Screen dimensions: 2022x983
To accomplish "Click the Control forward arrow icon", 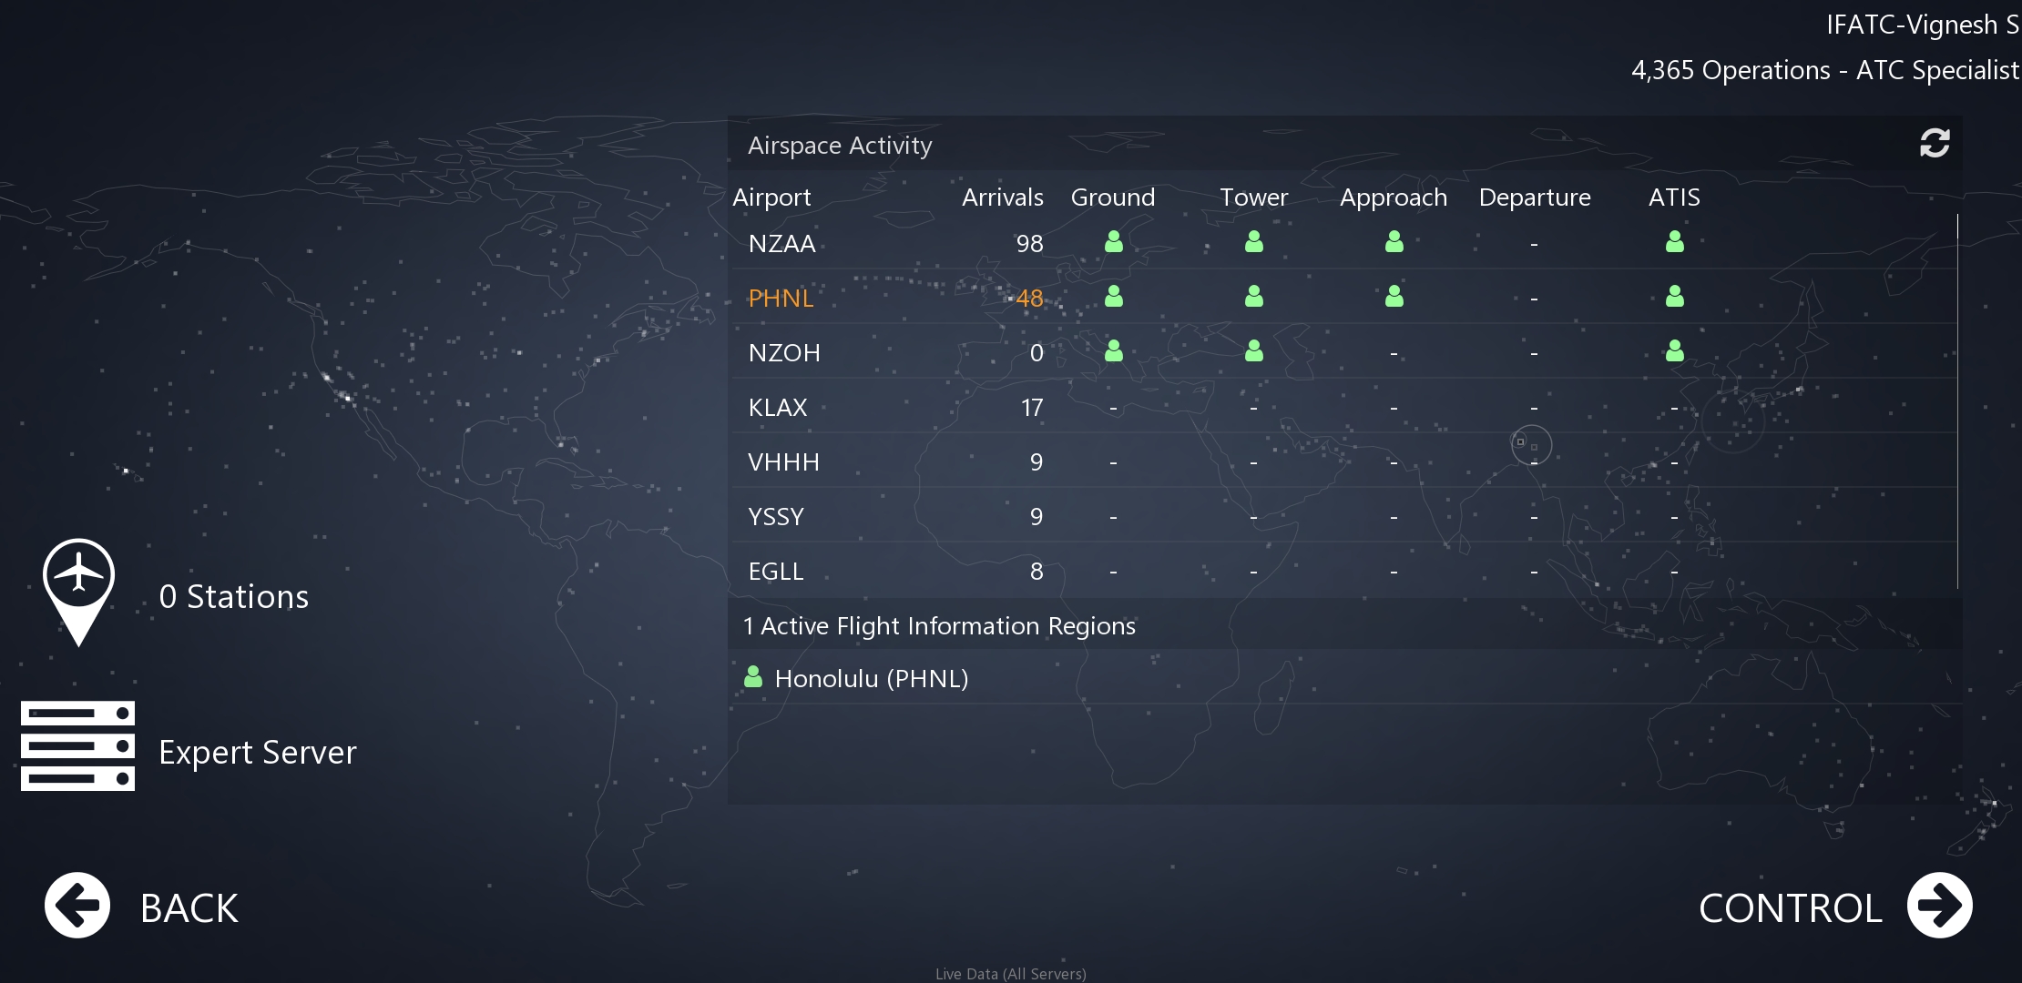I will (x=1940, y=906).
